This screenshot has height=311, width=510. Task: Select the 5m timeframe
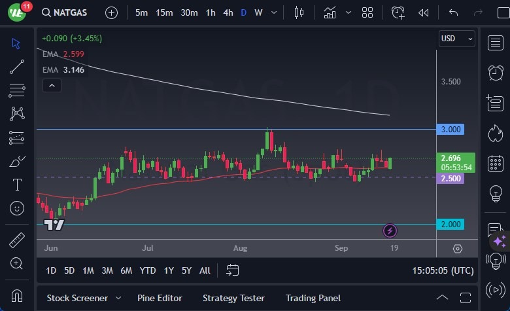pyautogui.click(x=141, y=12)
